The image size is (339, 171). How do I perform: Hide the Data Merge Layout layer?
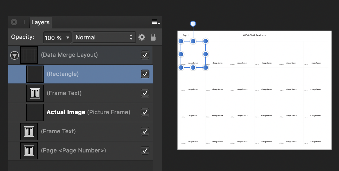pos(145,55)
